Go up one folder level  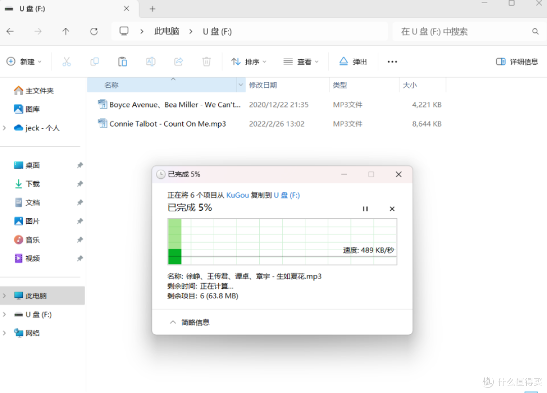[65, 31]
